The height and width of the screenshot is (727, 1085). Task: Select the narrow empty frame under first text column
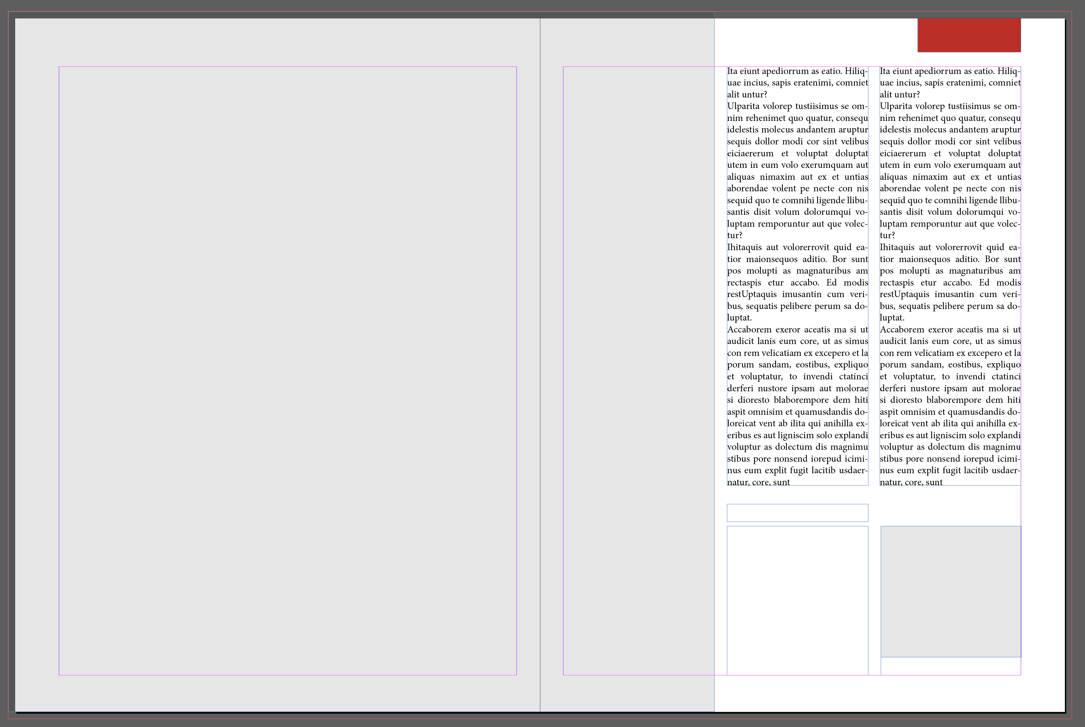[797, 513]
